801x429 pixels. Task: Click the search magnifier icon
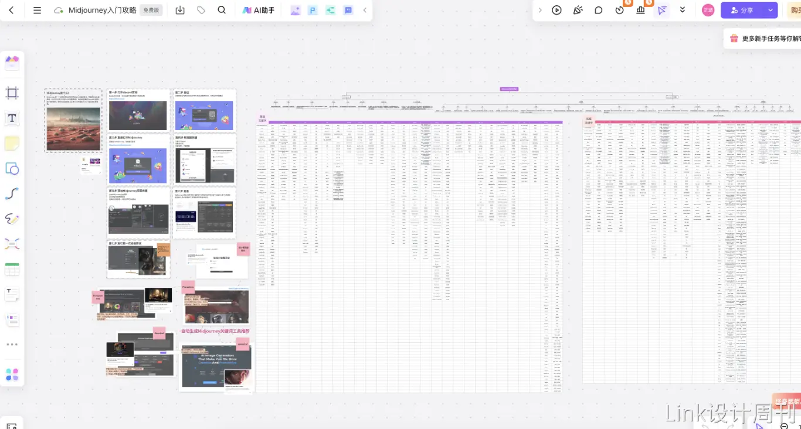coord(222,11)
